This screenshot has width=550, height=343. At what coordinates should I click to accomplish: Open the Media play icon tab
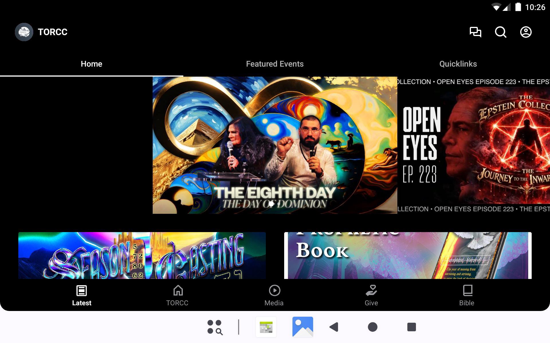[274, 296]
